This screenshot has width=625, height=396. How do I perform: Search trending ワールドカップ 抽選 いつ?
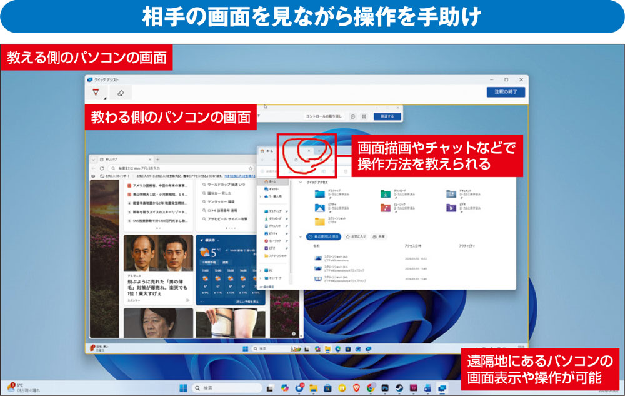coord(224,185)
